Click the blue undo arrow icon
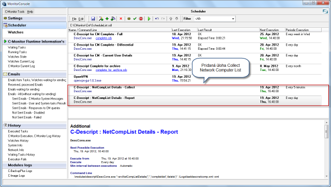331x187 pixels. 157,19
